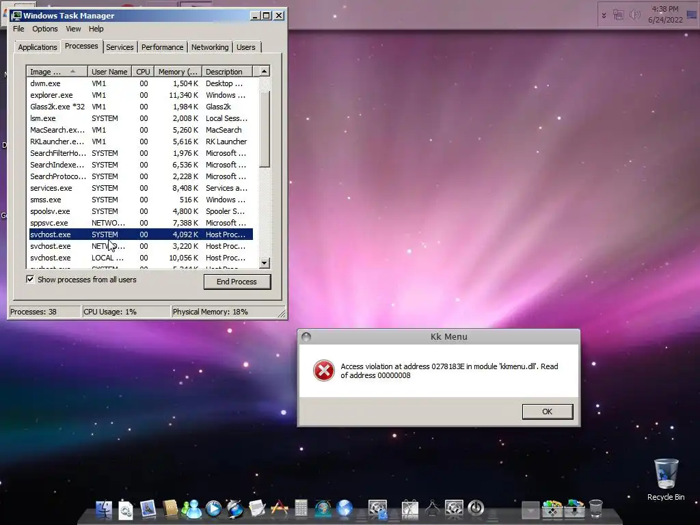Open the Address Book icon in the dock

[x=170, y=509]
